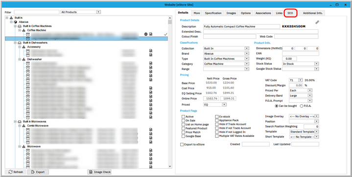Run the Image Check button
The height and width of the screenshot is (177, 352).
[x=99, y=172]
